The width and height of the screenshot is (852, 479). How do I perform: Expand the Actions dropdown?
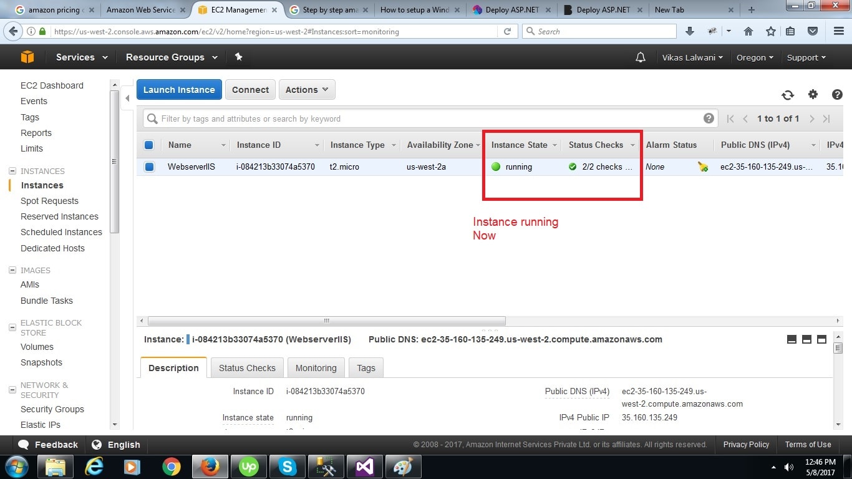(307, 90)
